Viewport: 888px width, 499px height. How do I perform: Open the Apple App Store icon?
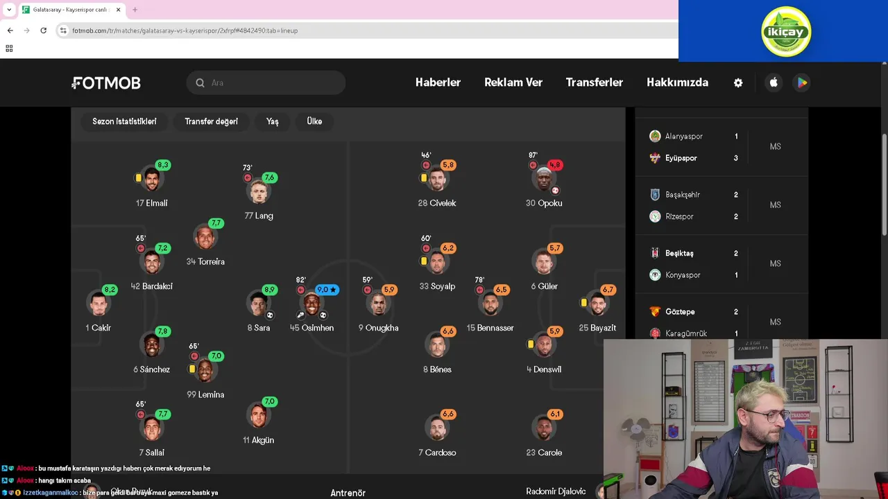774,82
